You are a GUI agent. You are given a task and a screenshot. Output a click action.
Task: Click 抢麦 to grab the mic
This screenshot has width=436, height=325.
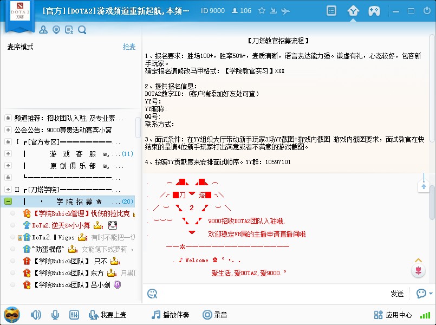click(129, 47)
